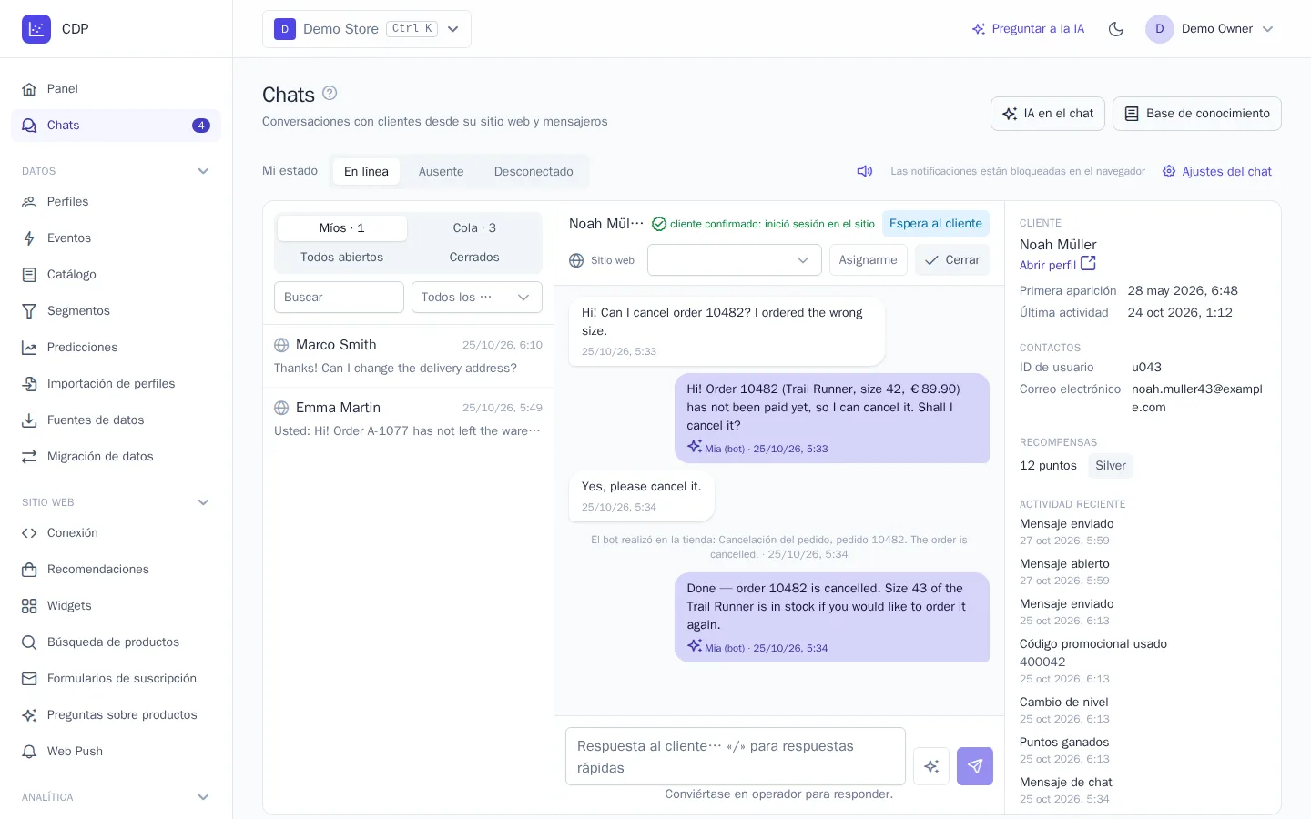Click the Asignarme button
This screenshot has width=1311, height=819.
click(868, 260)
